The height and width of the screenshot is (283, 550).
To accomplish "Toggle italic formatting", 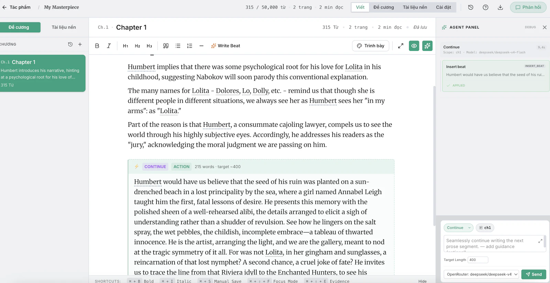I will (109, 46).
